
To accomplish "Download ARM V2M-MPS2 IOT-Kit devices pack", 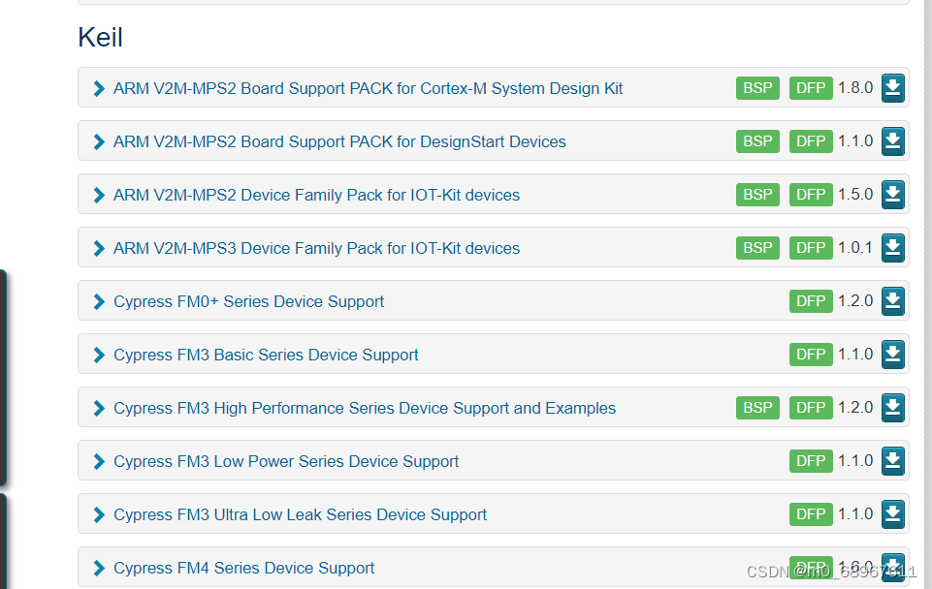I will [x=893, y=195].
